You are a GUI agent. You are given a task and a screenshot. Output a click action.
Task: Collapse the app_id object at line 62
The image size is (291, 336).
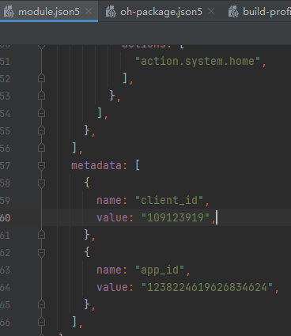tap(41, 253)
